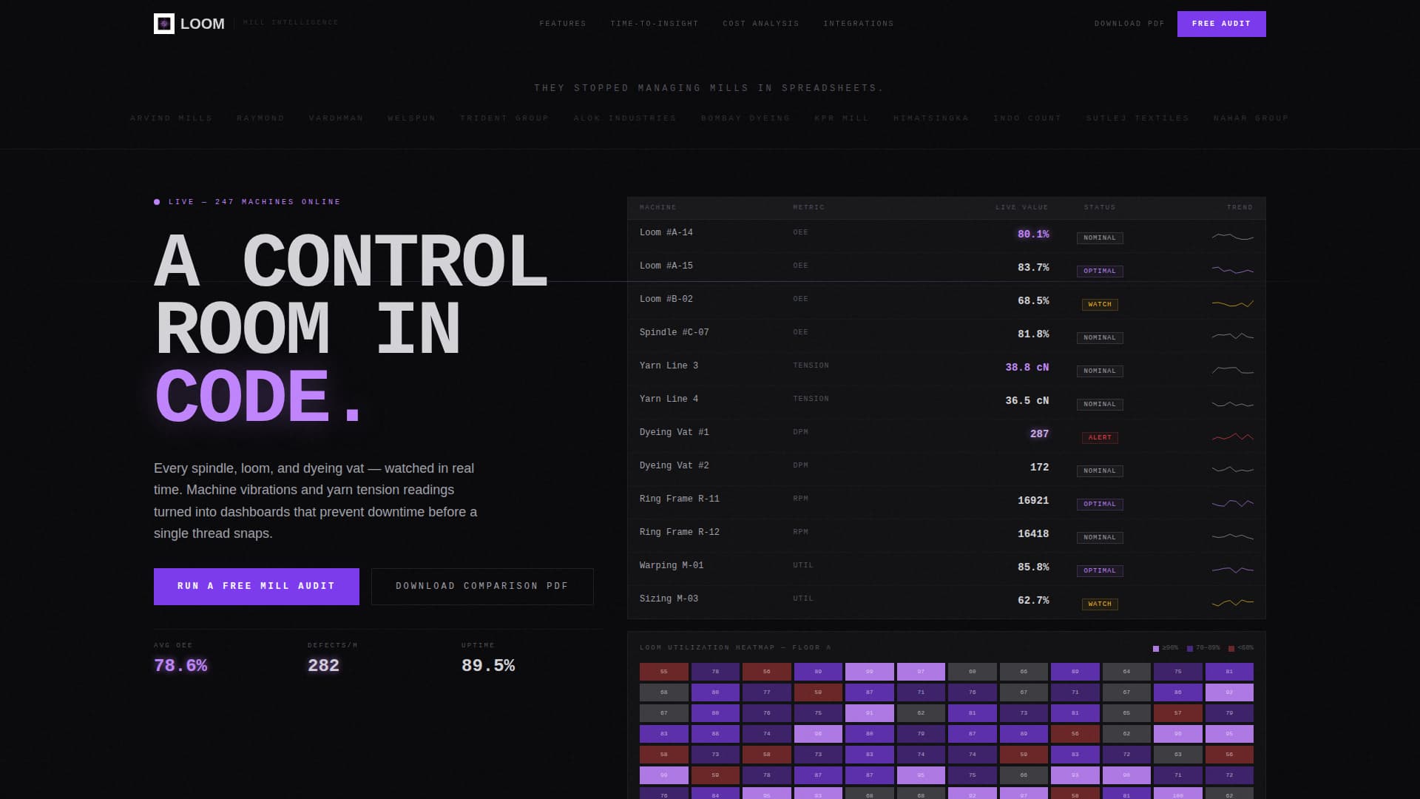Select Welspun customer name
This screenshot has height=799, width=1420.
point(412,118)
